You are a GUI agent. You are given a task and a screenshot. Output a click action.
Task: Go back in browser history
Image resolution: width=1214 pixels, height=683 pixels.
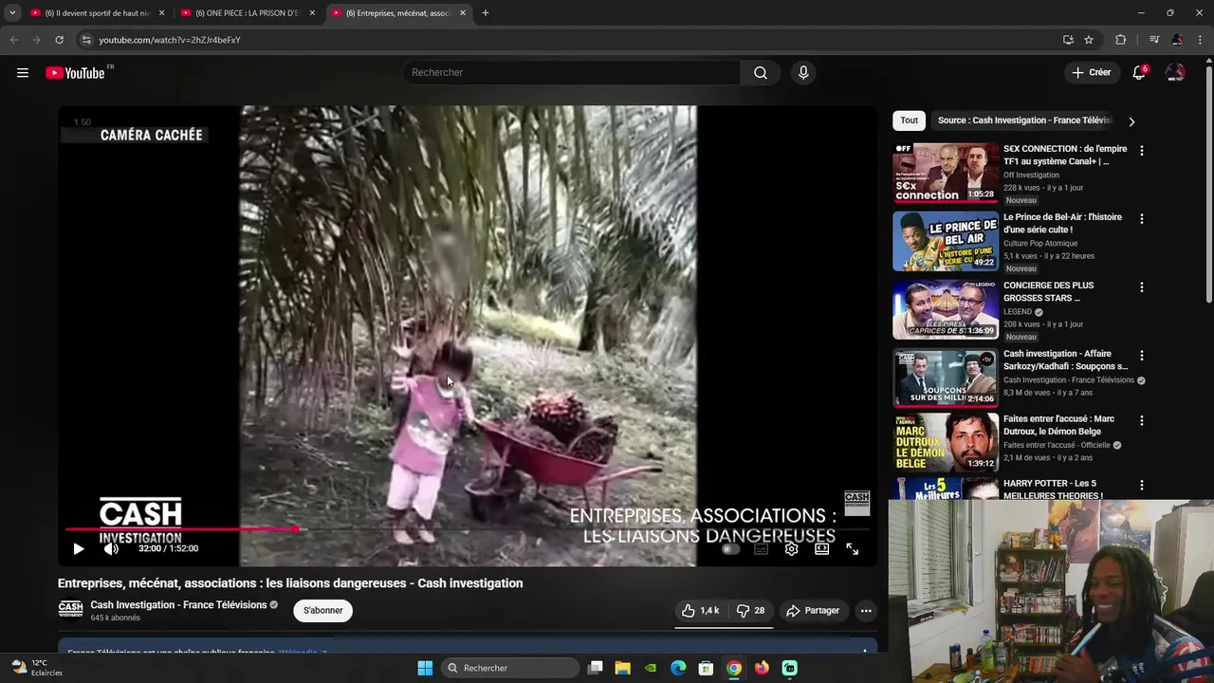13,40
